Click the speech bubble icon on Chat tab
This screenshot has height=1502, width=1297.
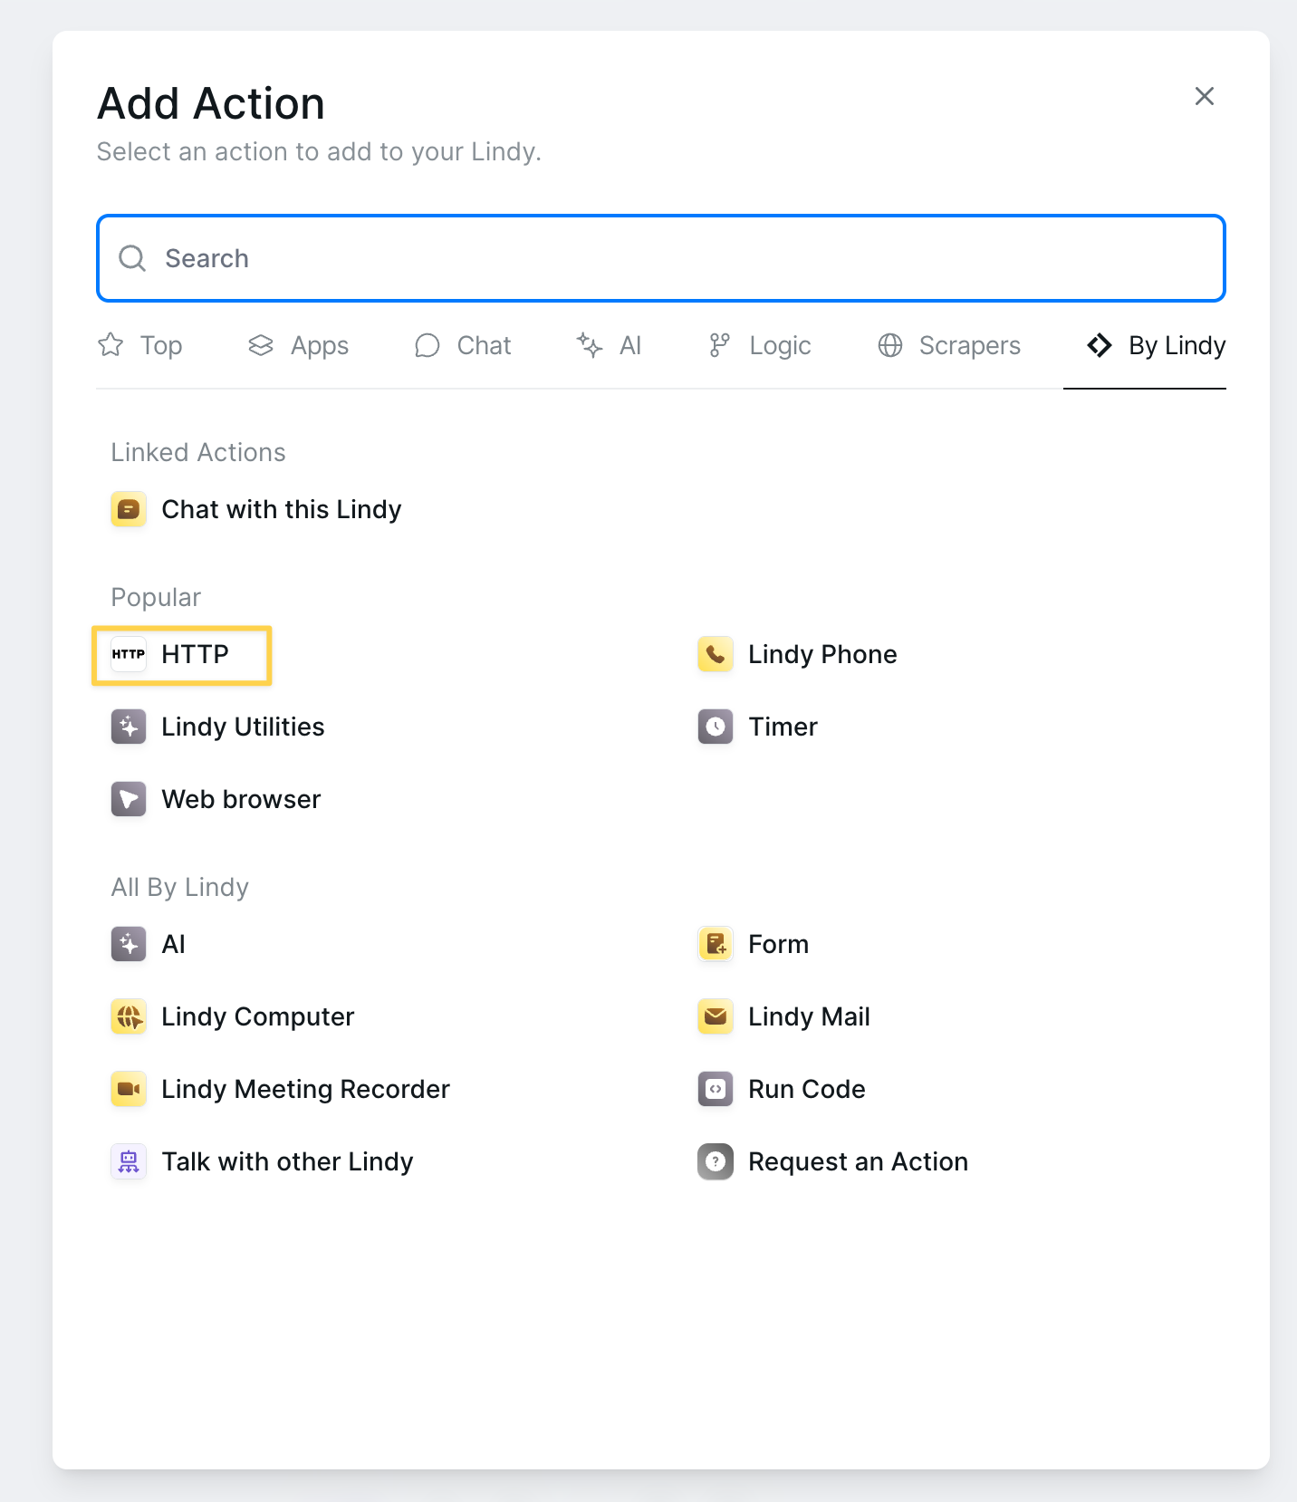tap(428, 345)
